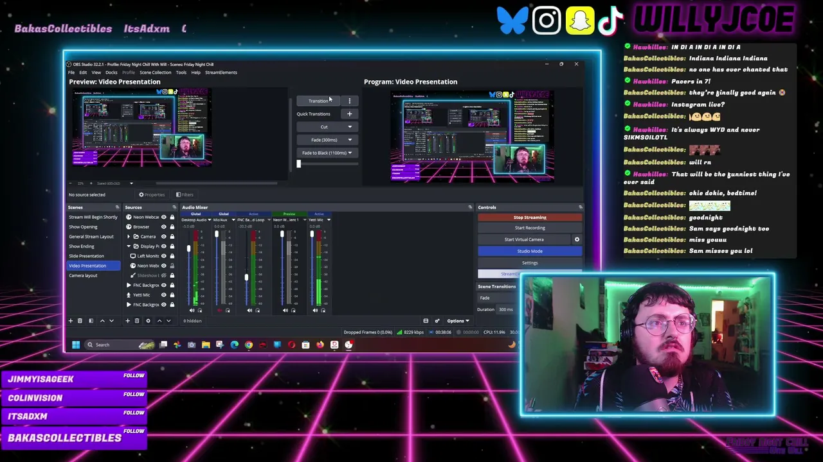The image size is (823, 462).
Task: Pop out the Scenes dock
Action: (x=117, y=207)
